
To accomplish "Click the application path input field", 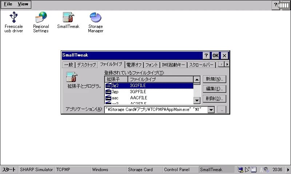I will coord(156,109).
